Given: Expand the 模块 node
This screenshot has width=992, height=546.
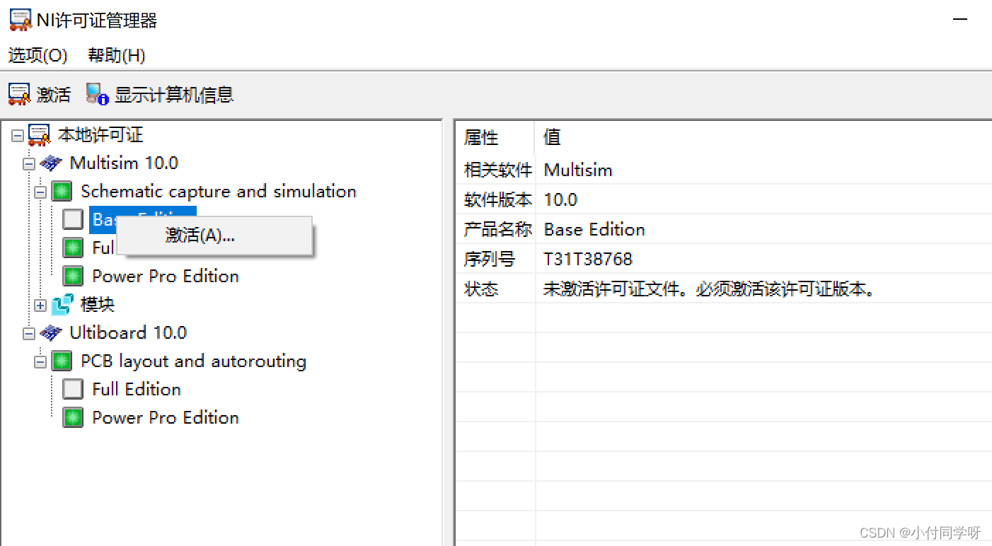Looking at the screenshot, I should coord(40,305).
